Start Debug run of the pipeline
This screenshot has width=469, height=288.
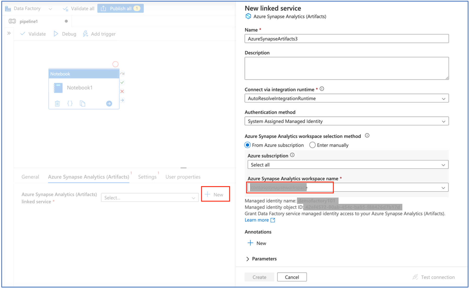coord(65,34)
